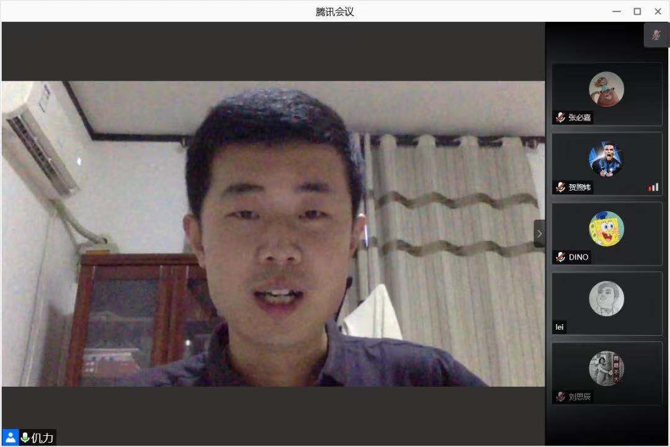
Task: Click the blue host icon beside 仇力
Action: click(x=11, y=437)
